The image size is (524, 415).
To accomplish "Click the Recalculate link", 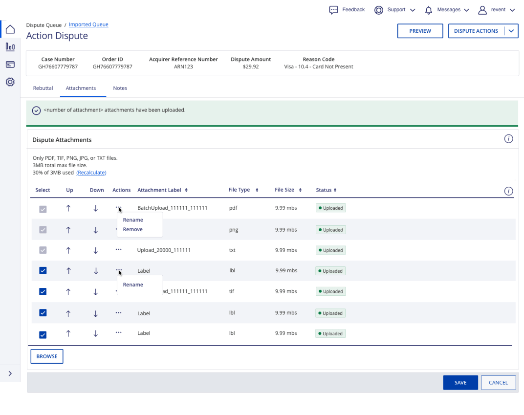I will point(91,173).
